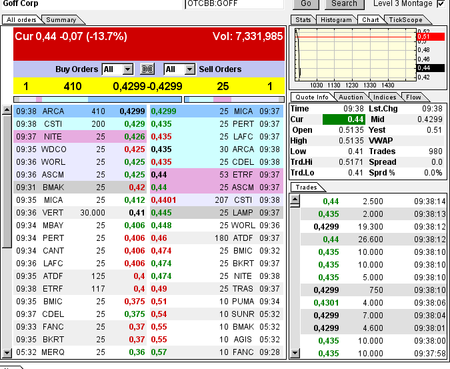The height and width of the screenshot is (369, 450).
Task: Switch to the All orders tab
Action: click(21, 20)
